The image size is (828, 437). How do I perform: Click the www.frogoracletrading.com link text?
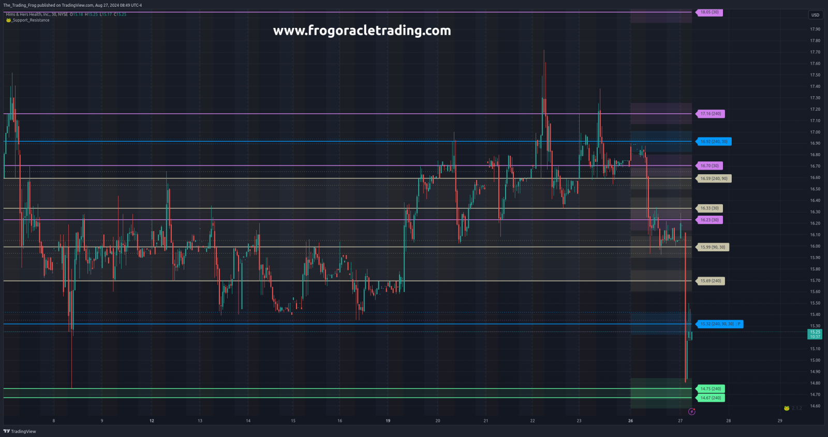(362, 31)
